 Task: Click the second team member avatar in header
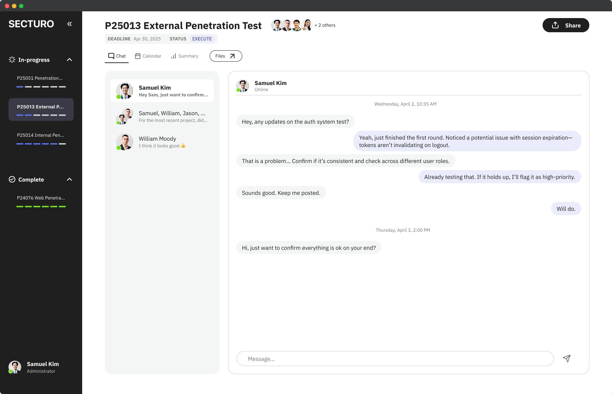pyautogui.click(x=287, y=25)
